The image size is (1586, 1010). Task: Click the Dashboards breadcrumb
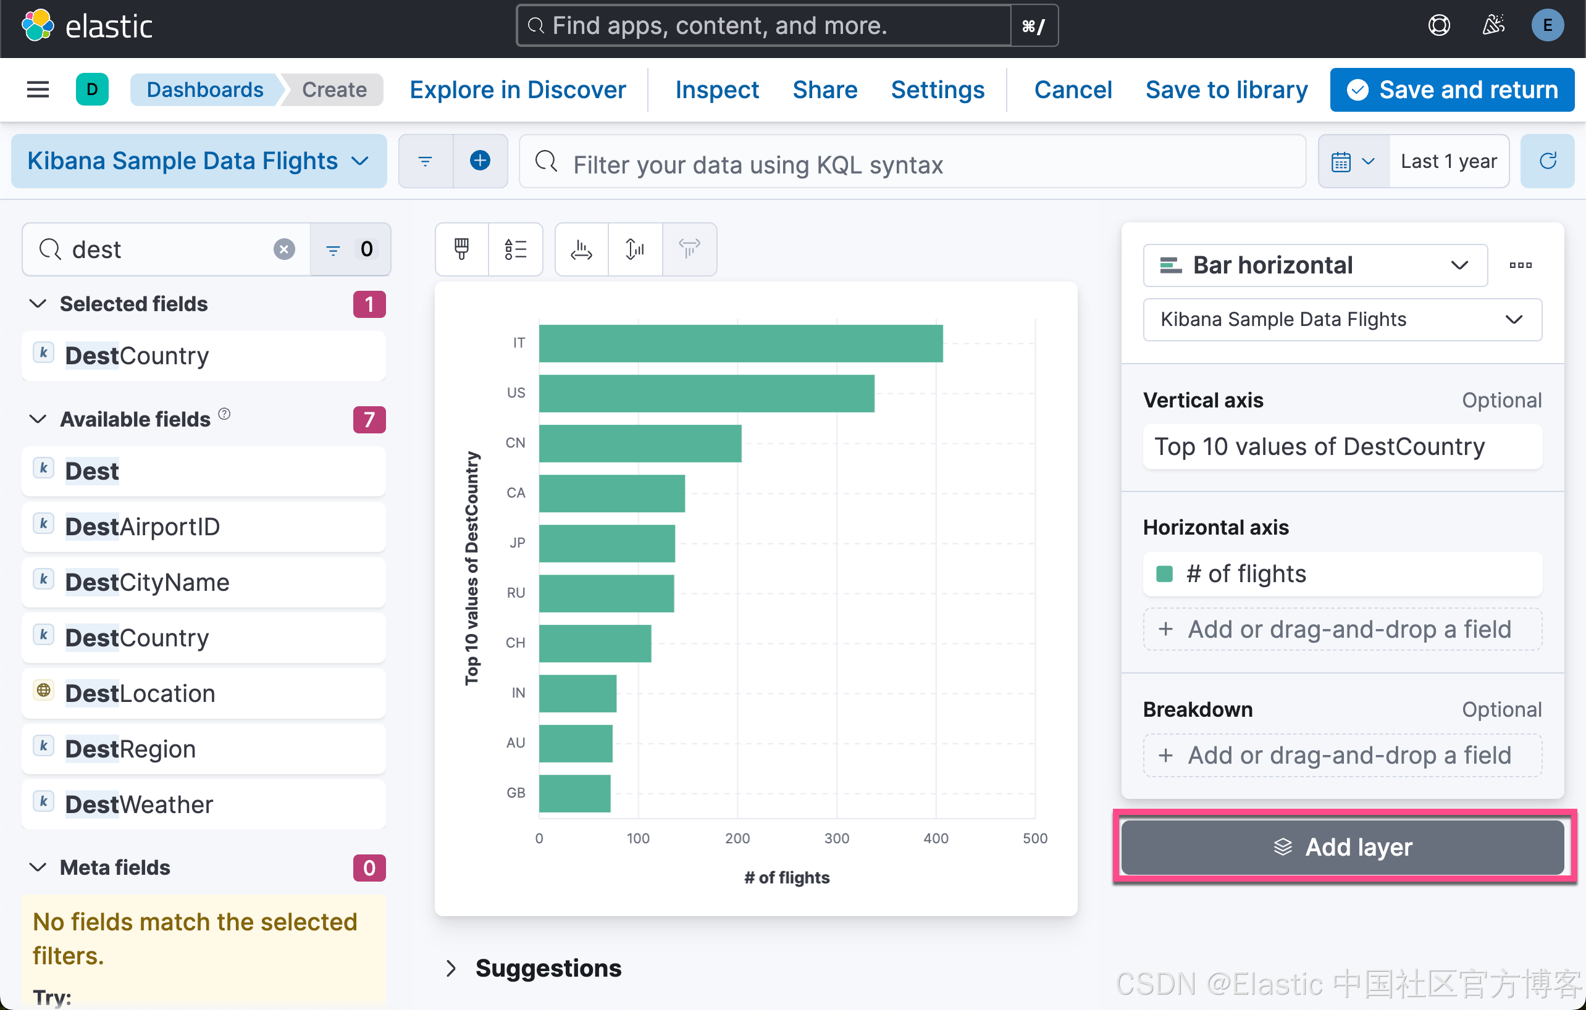click(x=204, y=90)
